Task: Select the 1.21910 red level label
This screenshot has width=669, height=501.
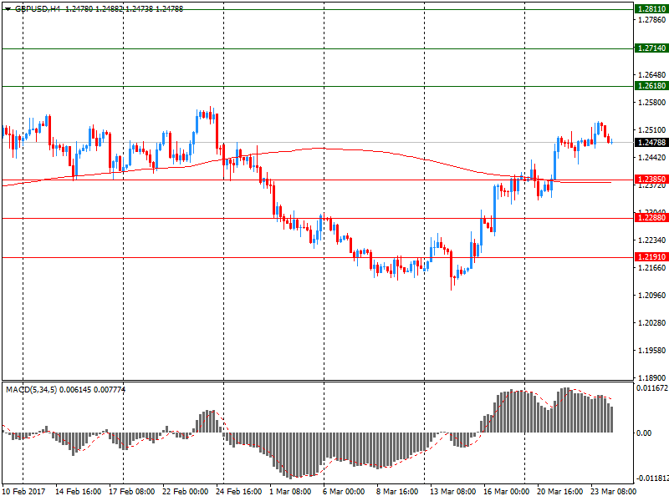Action: (651, 257)
